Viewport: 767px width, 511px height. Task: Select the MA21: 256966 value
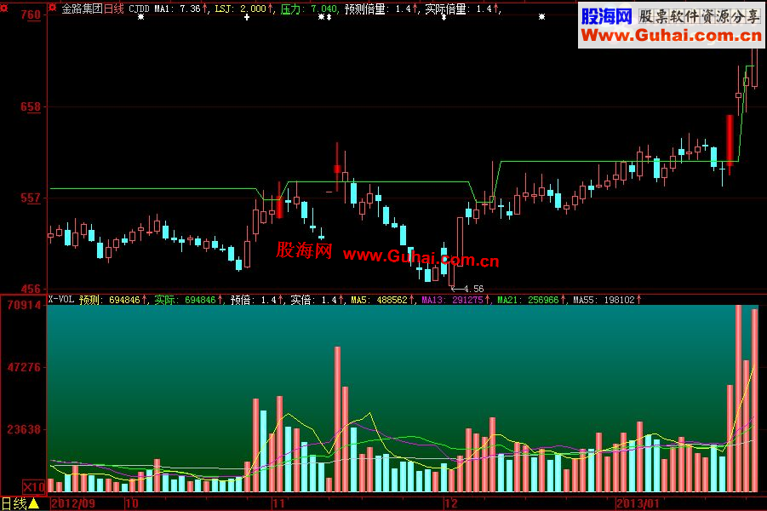[532, 300]
